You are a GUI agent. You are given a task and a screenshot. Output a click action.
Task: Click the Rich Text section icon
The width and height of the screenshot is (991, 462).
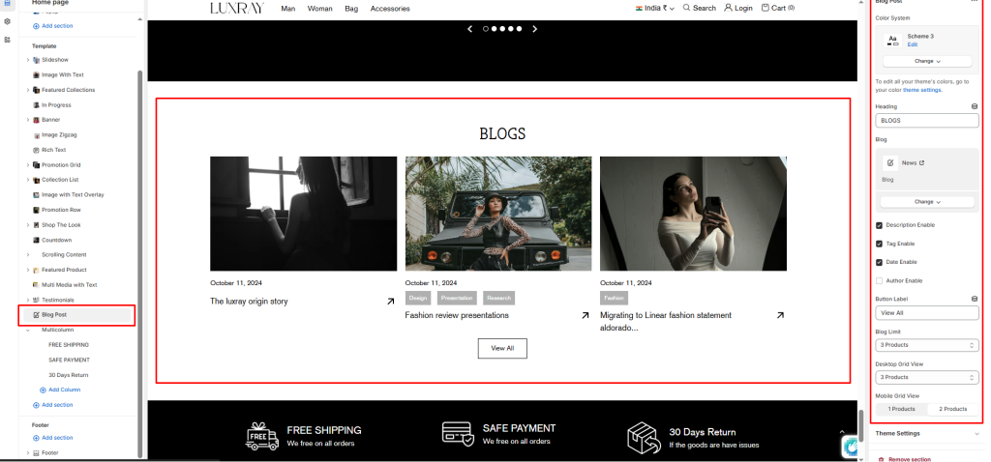tap(36, 150)
